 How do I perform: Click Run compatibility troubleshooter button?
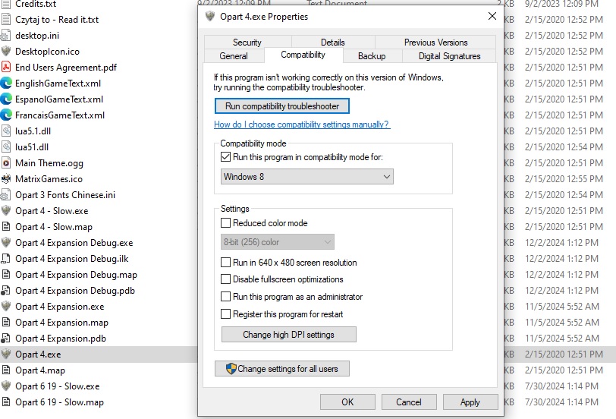tap(282, 106)
